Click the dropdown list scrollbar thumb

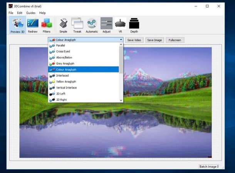pyautogui.click(x=121, y=60)
